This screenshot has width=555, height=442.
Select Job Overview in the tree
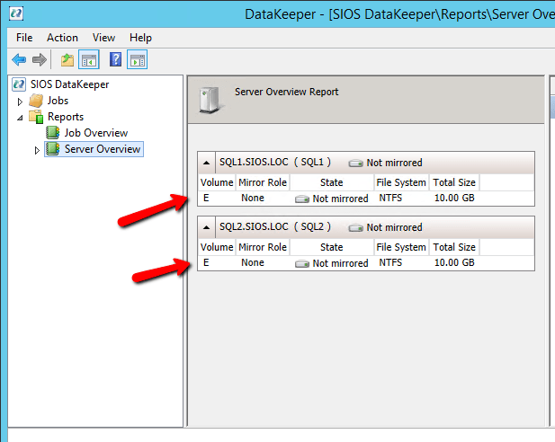(95, 133)
